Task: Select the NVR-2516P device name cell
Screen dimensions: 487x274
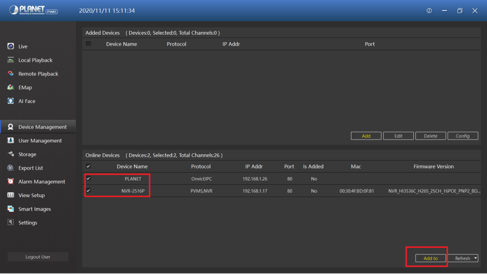Action: 133,191
